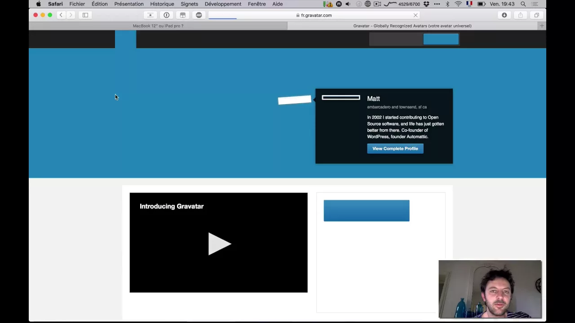Open the Fichier menu
The width and height of the screenshot is (575, 323).
coord(77,4)
